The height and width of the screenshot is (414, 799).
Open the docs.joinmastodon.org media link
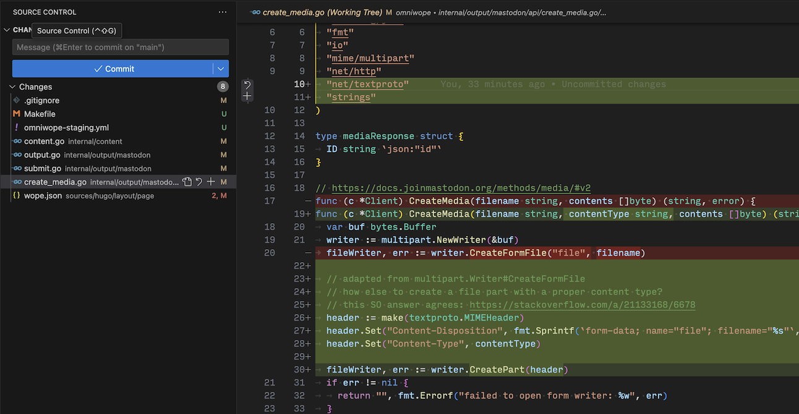tap(461, 188)
